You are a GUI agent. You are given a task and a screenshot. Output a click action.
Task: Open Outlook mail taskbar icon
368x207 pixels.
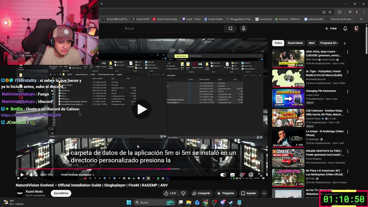point(197,202)
